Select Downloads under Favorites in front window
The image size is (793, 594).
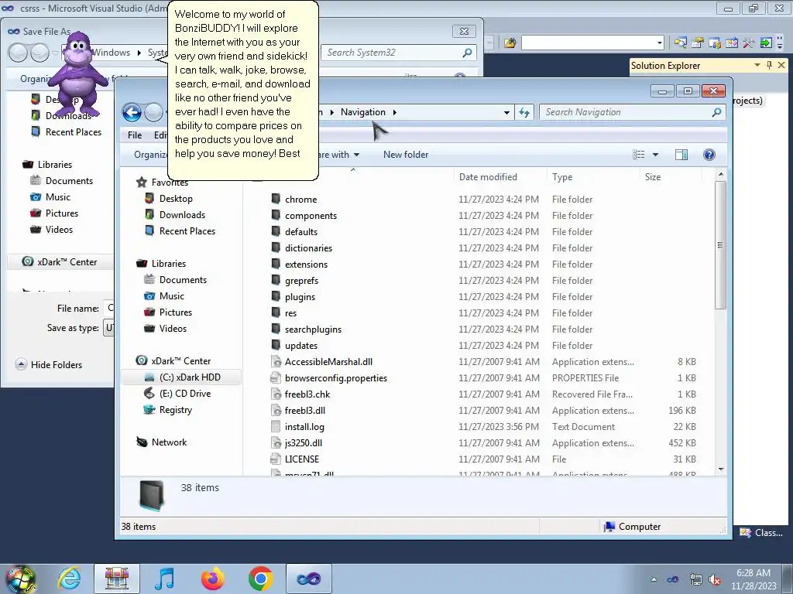[175, 215]
